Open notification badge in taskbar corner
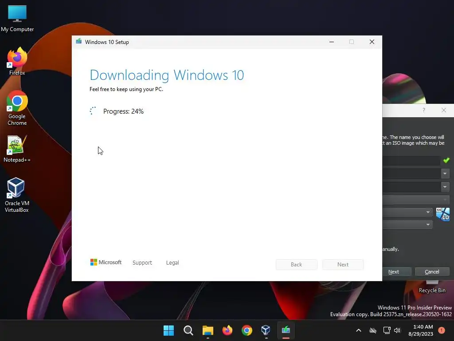 click(441, 330)
